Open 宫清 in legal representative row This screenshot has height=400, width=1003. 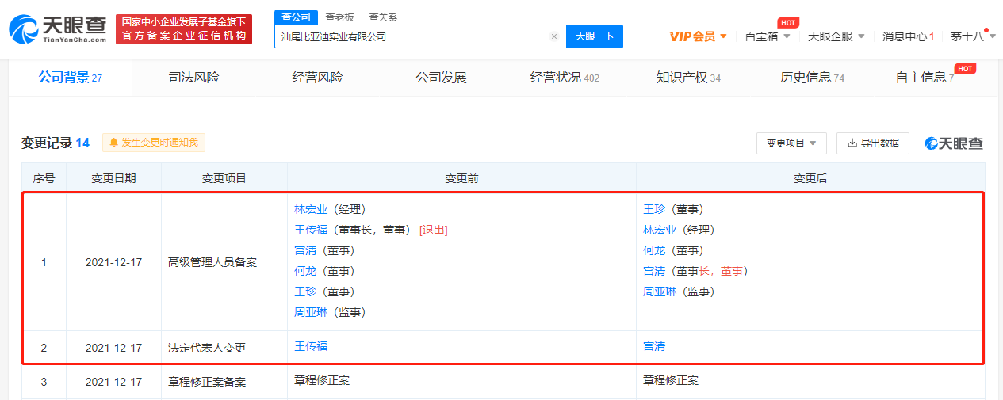click(x=654, y=346)
